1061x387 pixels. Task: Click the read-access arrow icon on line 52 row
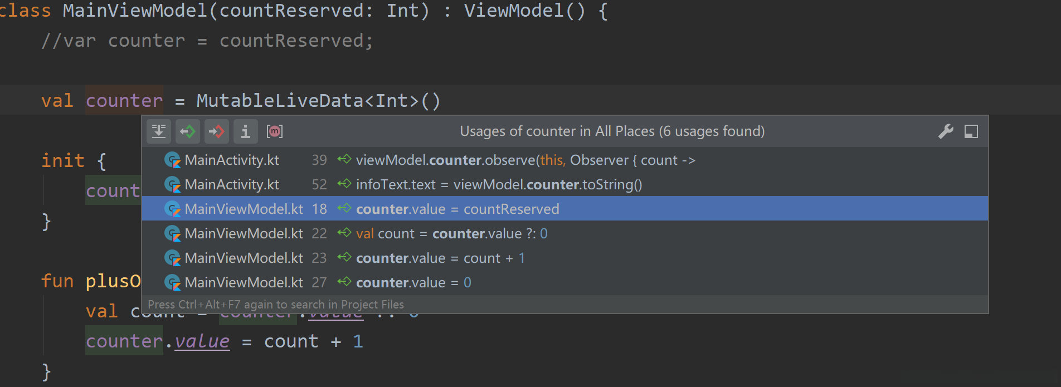[x=344, y=184]
